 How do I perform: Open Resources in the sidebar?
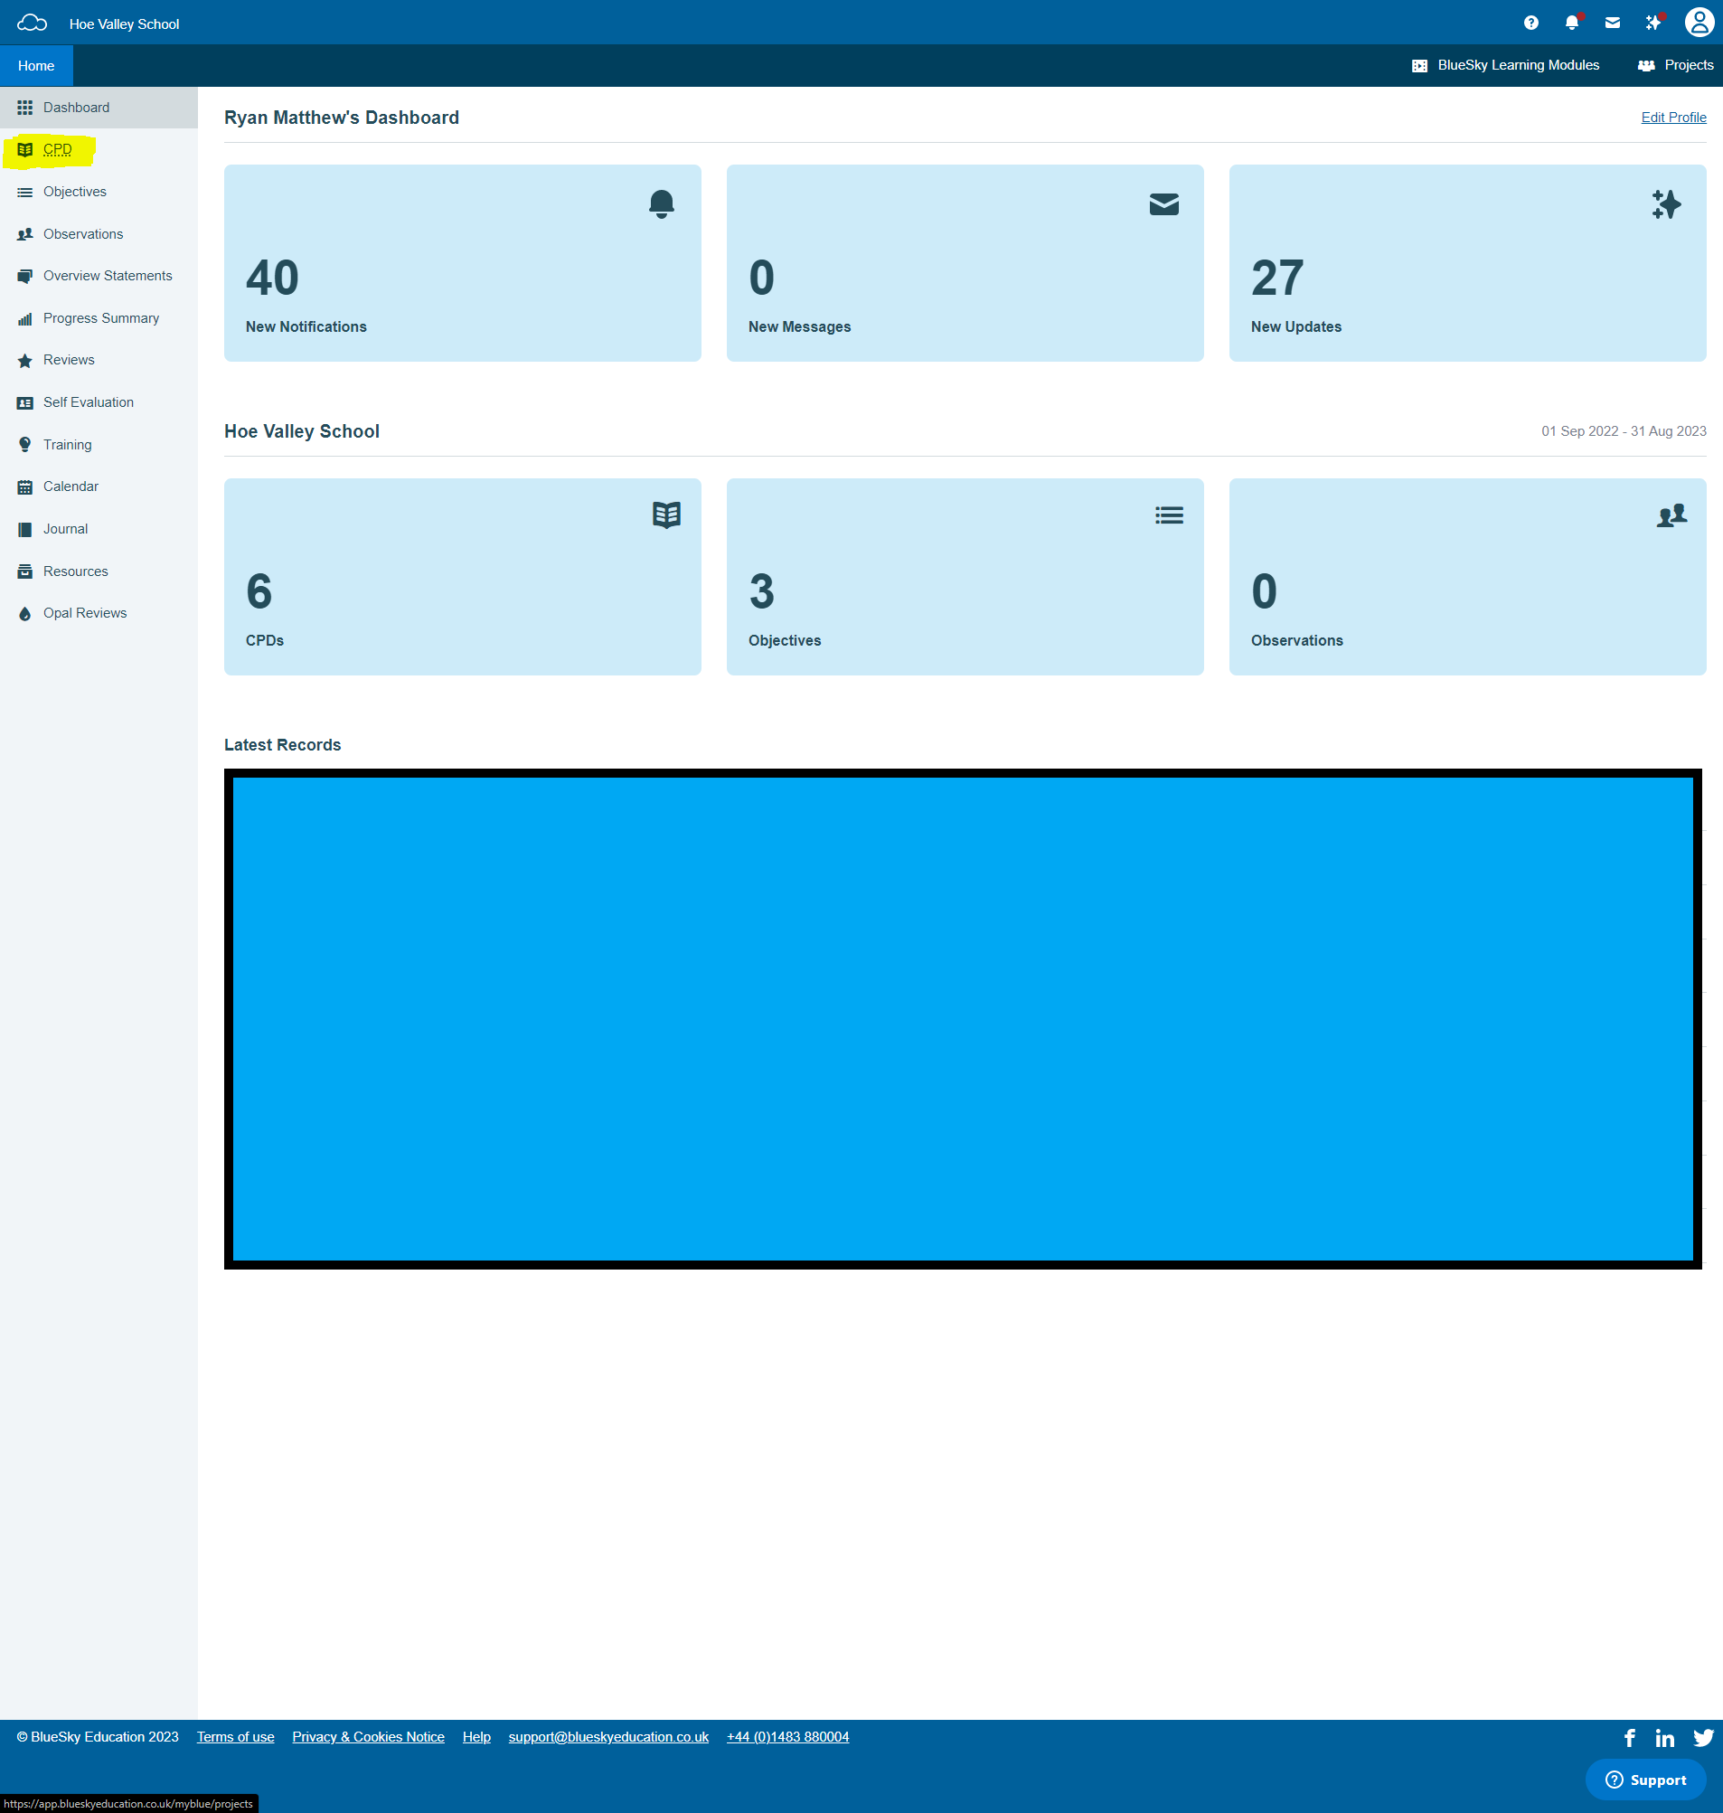click(99, 571)
